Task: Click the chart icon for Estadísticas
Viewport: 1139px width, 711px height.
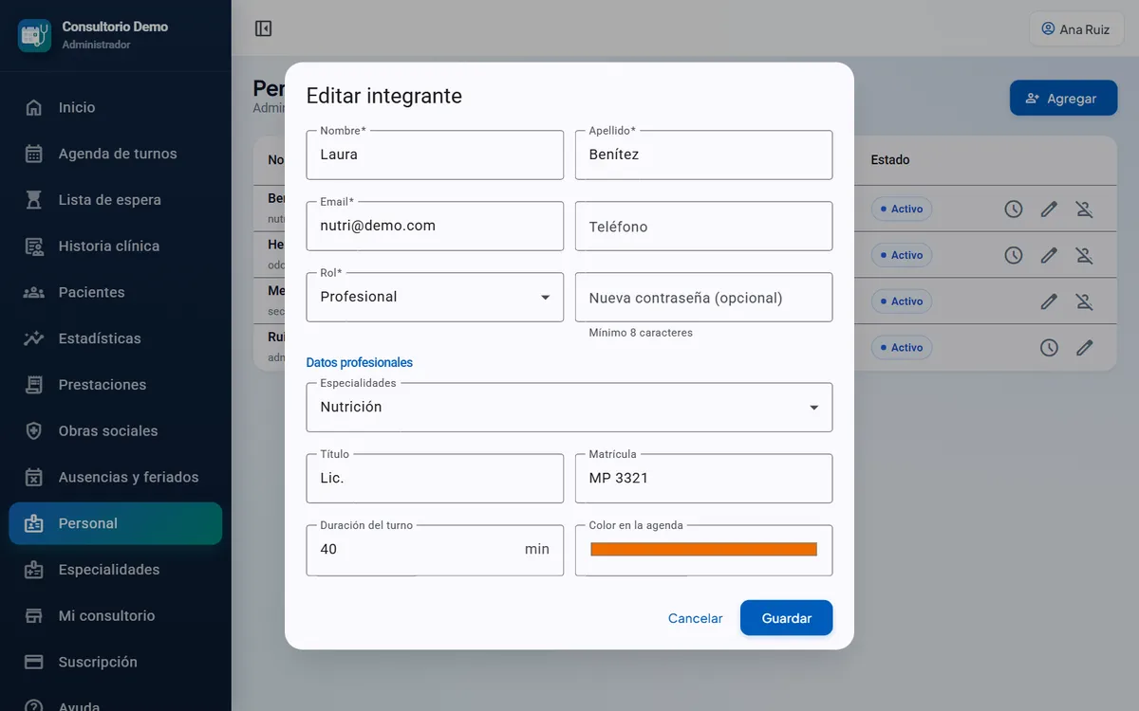Action: click(x=34, y=338)
